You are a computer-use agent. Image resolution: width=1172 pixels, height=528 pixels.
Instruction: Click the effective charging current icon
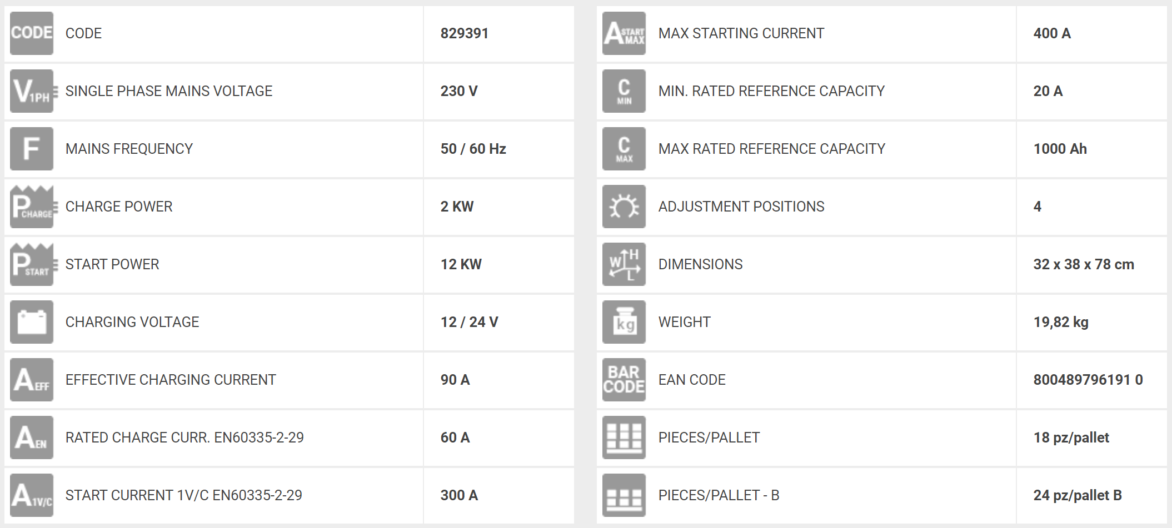32,380
